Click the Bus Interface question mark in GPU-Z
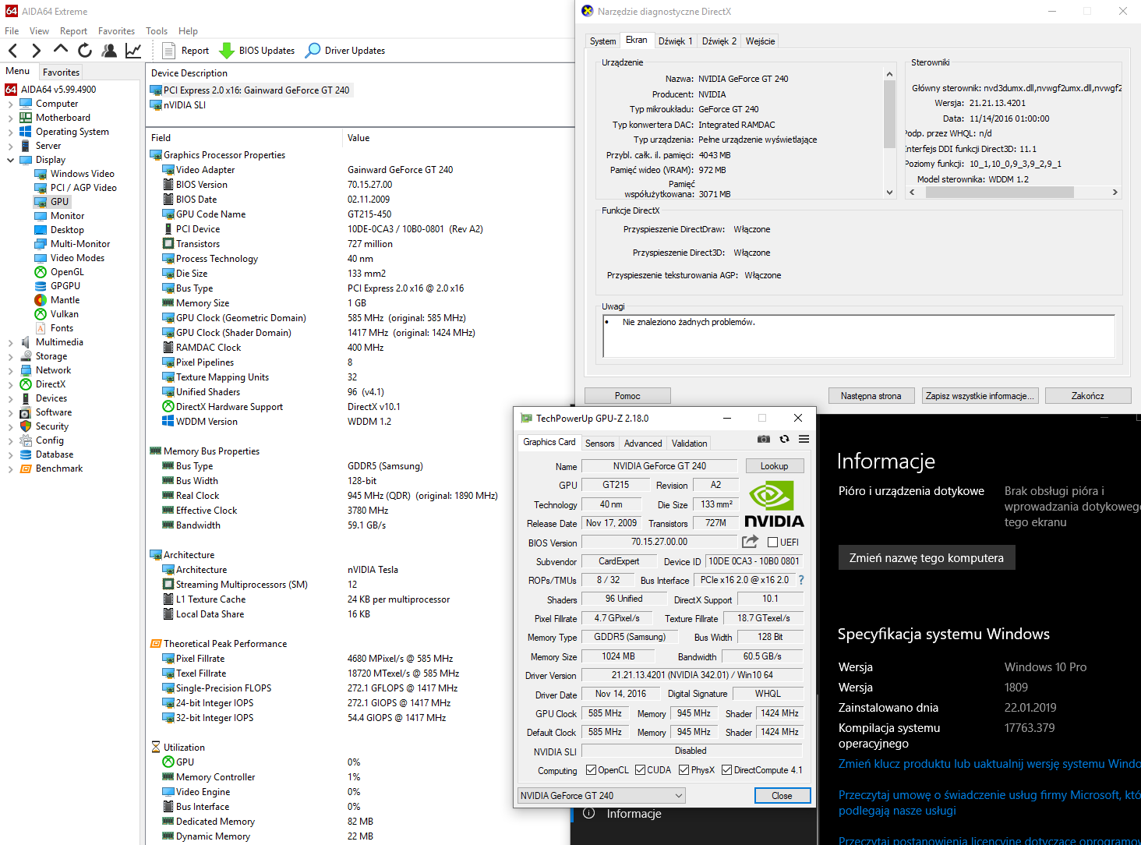This screenshot has height=845, width=1141. (x=800, y=580)
